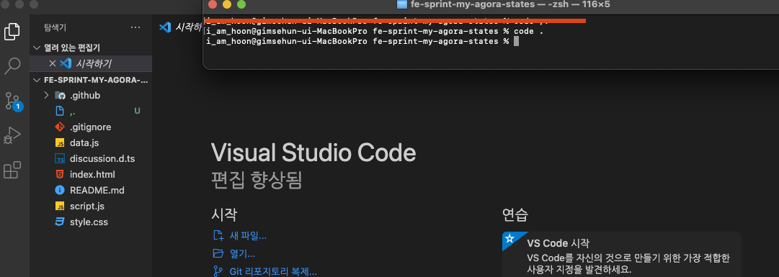Screen dimensions: 779x277
Task: Open the .gitignore file
Action: [x=91, y=127]
